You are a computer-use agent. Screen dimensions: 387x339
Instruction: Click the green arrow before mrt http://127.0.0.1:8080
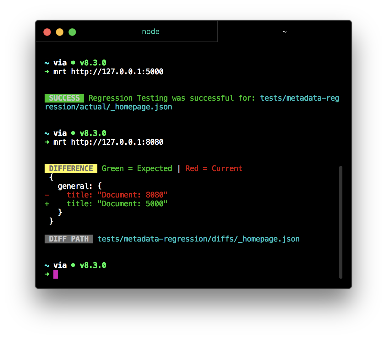click(47, 142)
